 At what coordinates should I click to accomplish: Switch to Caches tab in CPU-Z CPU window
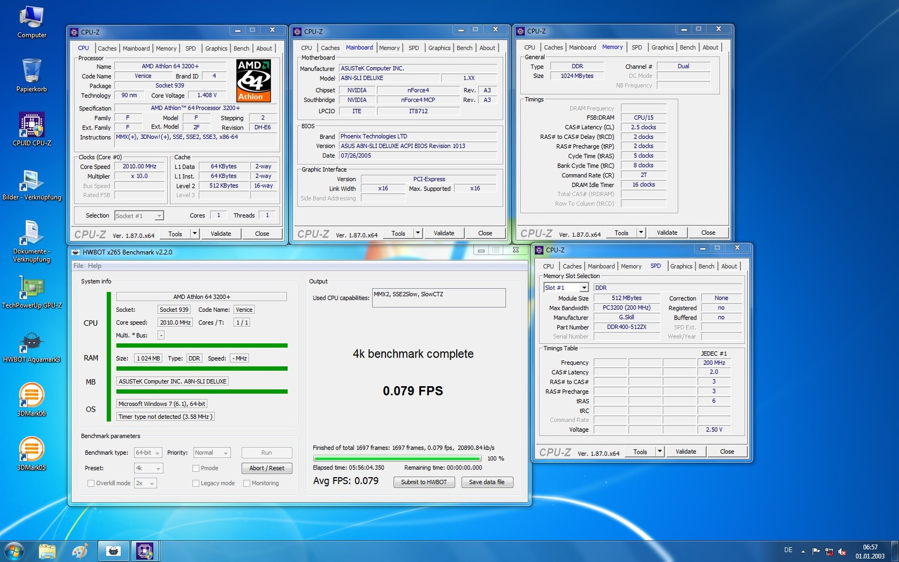click(107, 48)
